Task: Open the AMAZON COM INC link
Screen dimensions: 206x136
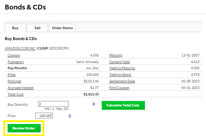Action: coord(20,48)
